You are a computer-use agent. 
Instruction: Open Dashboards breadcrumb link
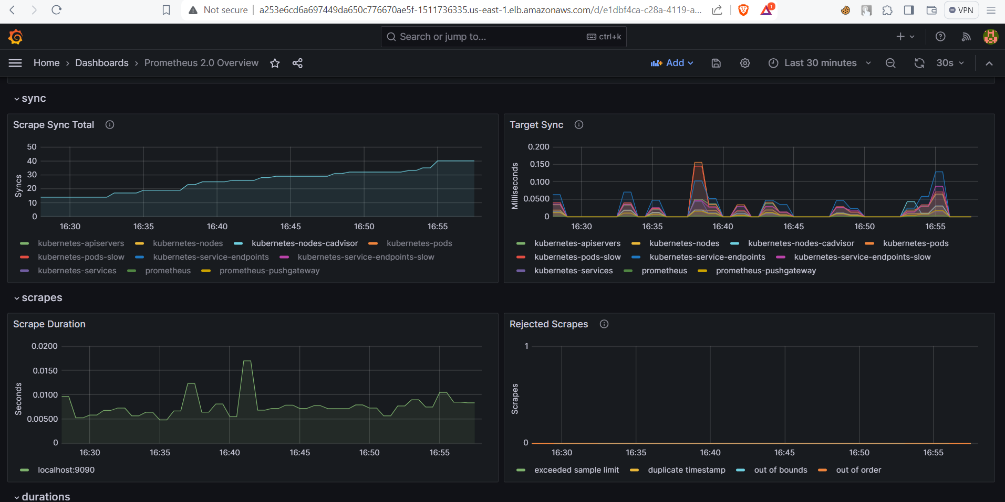(x=102, y=63)
